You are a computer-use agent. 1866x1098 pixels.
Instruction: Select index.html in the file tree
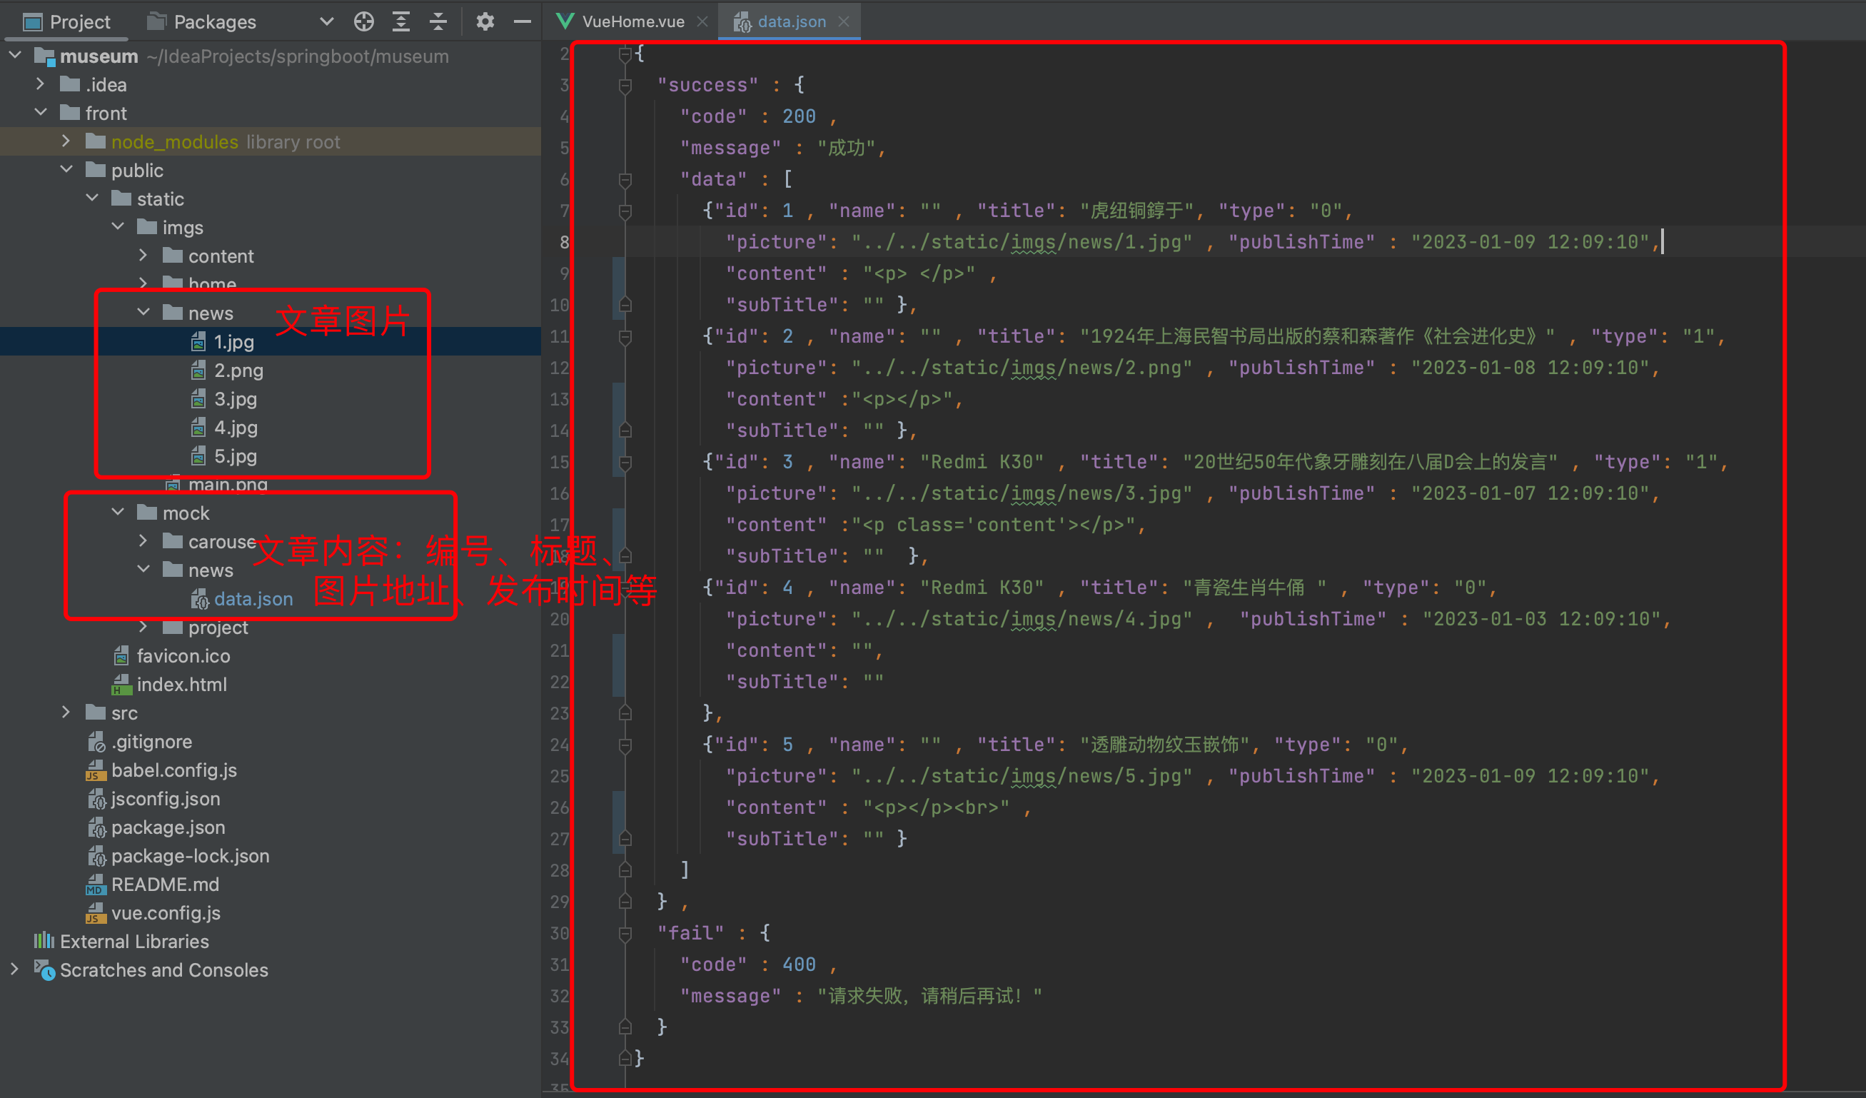(181, 684)
